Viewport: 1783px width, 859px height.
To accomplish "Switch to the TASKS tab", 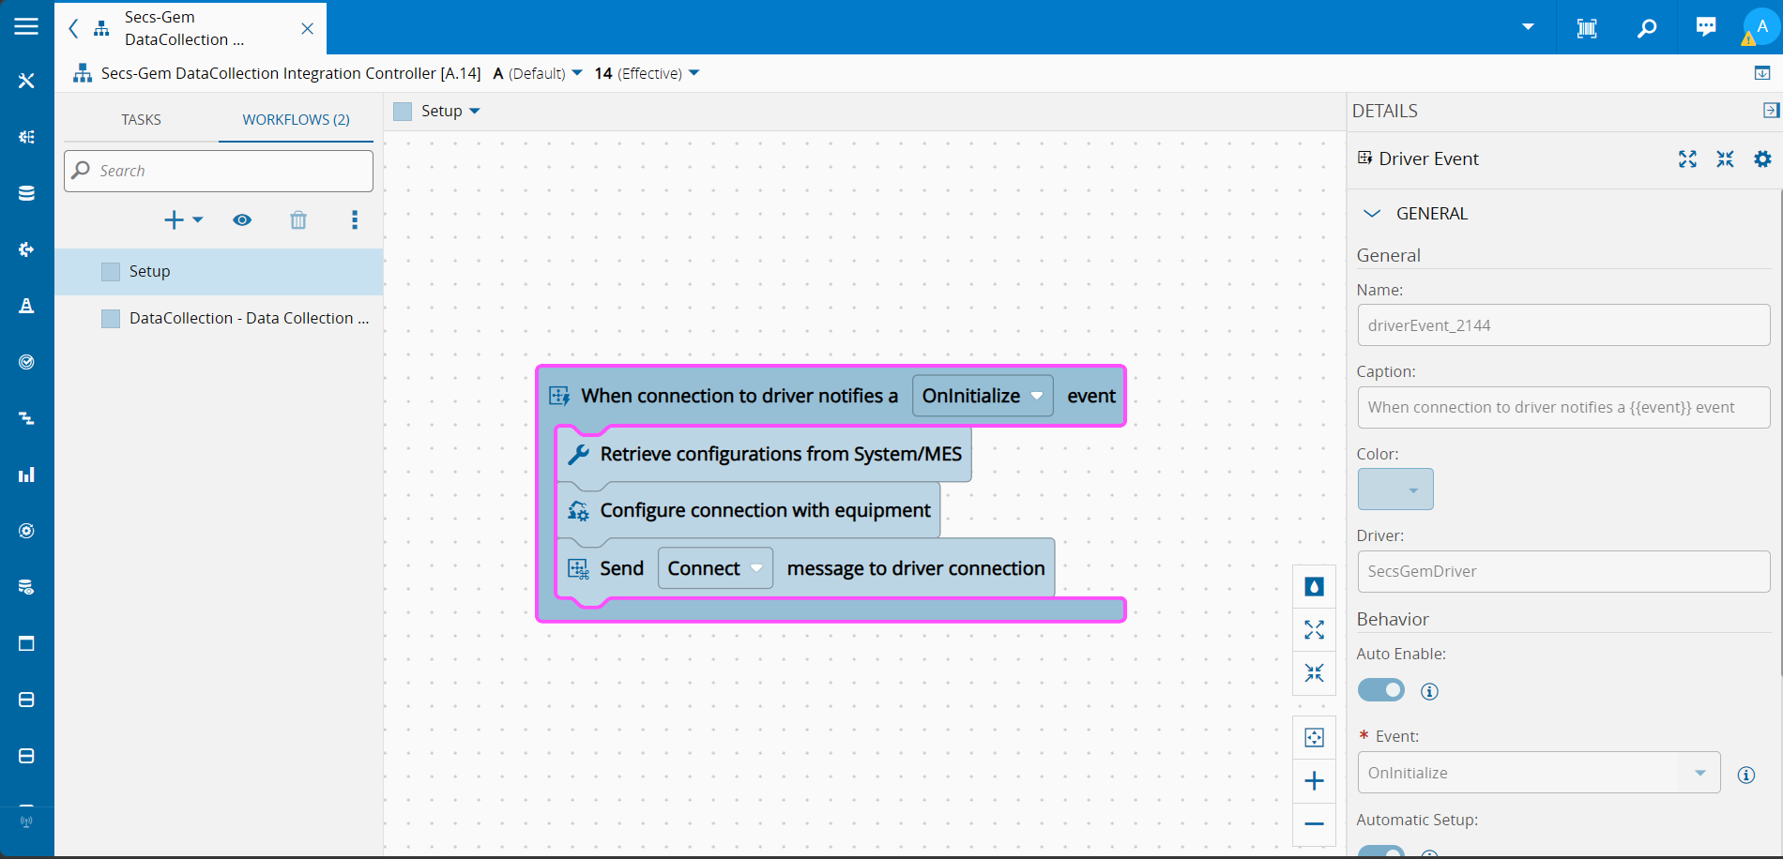I will (141, 119).
